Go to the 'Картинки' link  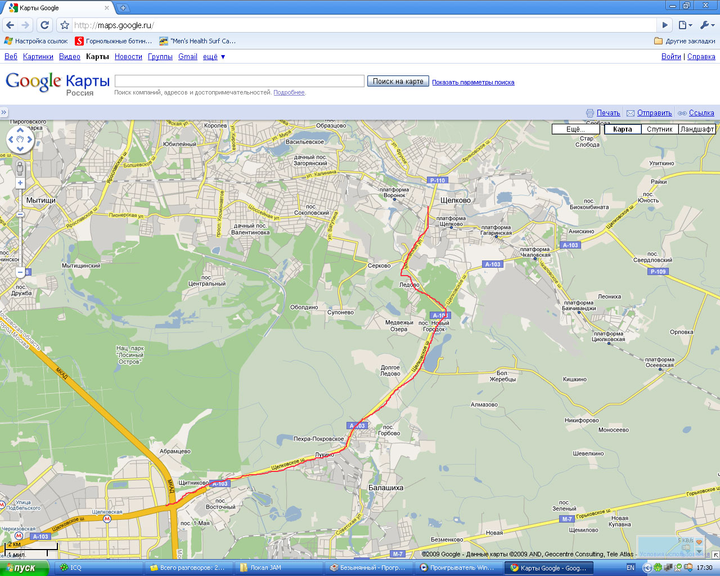click(x=38, y=57)
